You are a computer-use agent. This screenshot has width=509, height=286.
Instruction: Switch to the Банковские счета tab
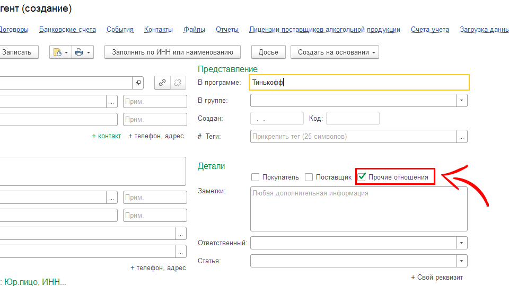67,30
